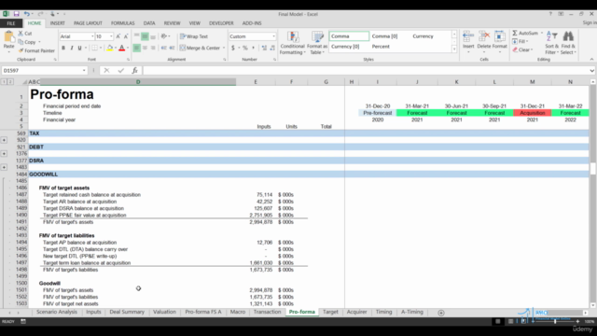The image size is (597, 336).
Task: Click the Format Painter brush icon
Action: click(21, 50)
